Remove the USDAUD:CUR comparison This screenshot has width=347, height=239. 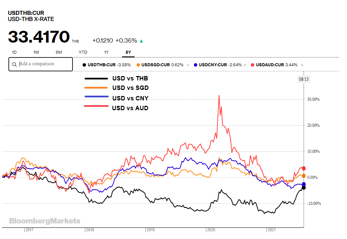point(302,65)
